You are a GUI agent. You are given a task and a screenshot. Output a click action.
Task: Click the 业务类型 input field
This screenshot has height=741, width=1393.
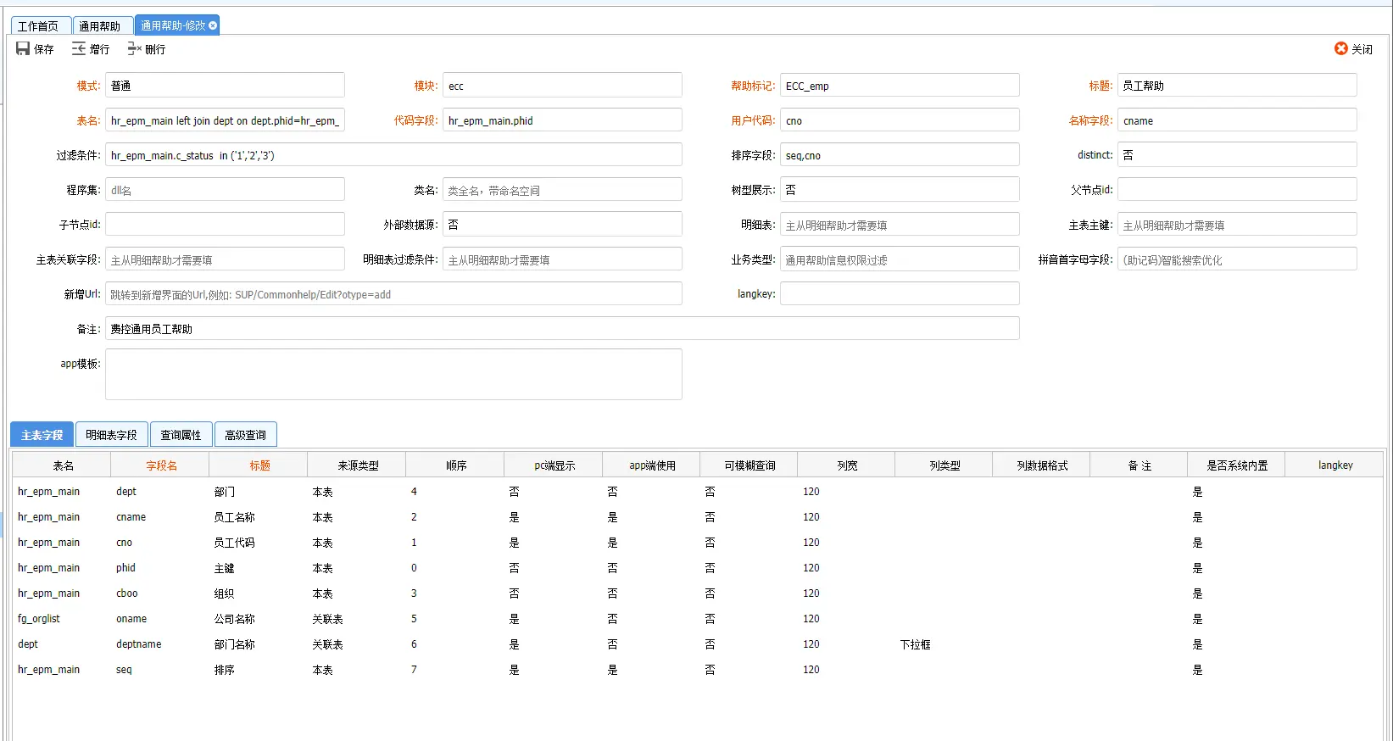[x=900, y=259]
